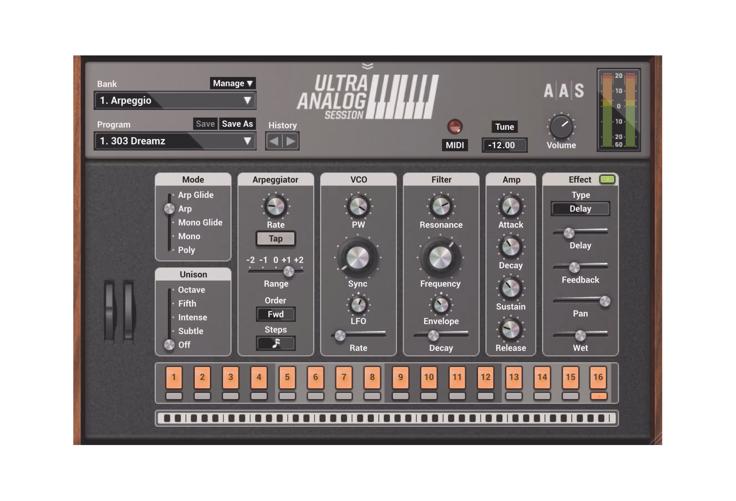Select Octave in the Unison list
Screen dimensions: 736x501
point(191,290)
